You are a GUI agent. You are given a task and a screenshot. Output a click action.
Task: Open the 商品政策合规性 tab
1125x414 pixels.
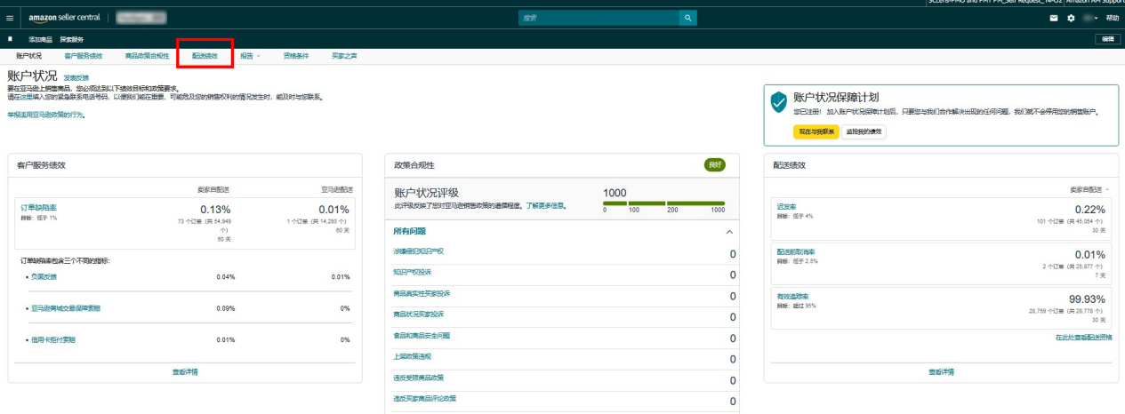[147, 56]
